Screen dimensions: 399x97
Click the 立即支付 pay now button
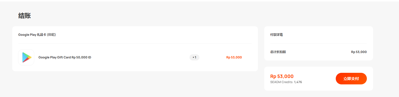point(351,79)
